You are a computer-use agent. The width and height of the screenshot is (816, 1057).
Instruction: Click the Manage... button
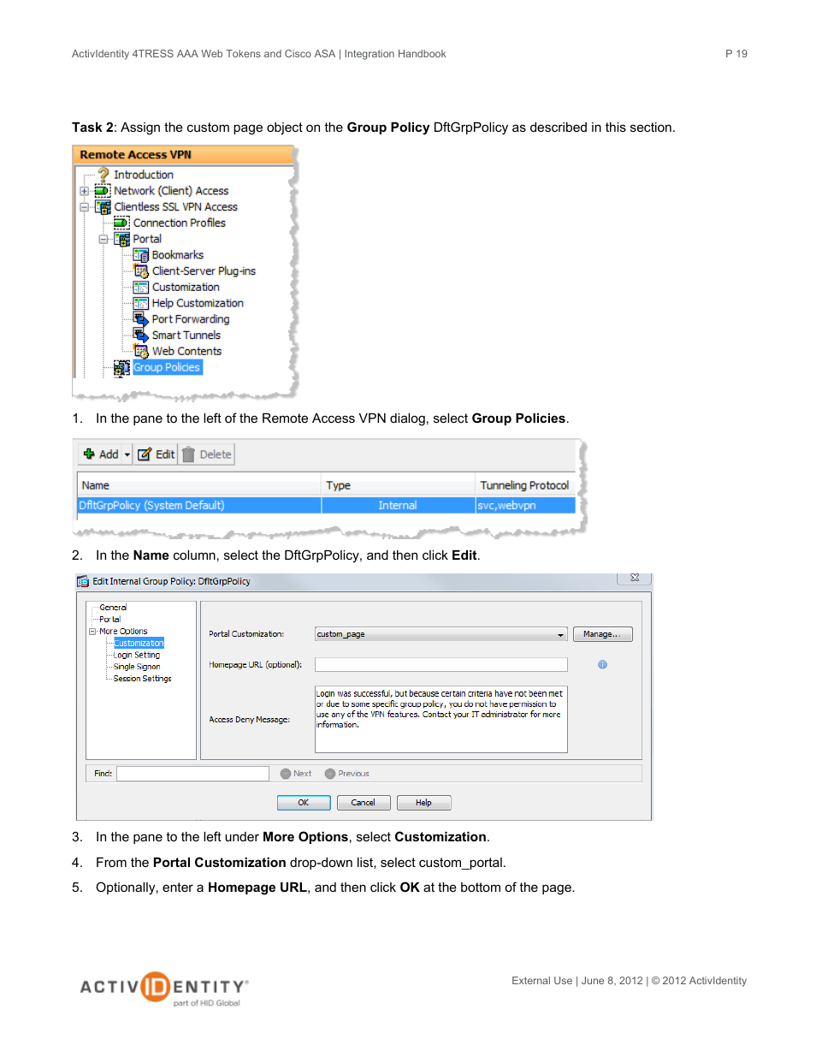tap(602, 634)
